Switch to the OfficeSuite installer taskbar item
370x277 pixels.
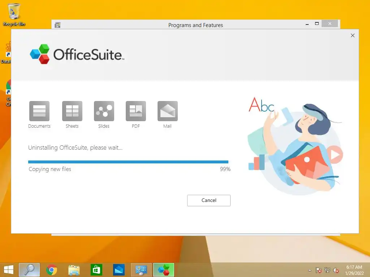[x=164, y=270]
